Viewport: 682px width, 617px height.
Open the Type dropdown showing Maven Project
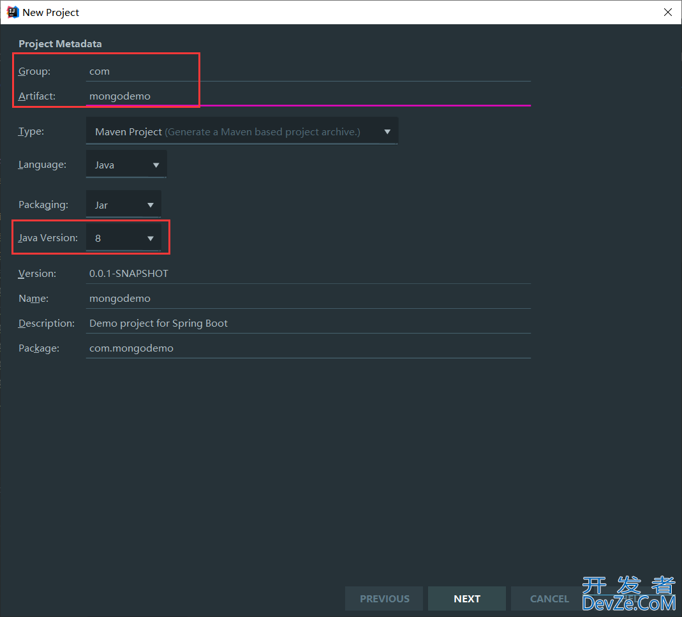[x=242, y=131]
